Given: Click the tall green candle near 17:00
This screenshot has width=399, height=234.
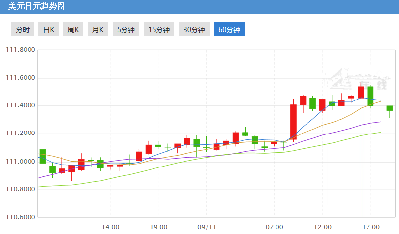Looking at the screenshot, I should click(x=370, y=96).
